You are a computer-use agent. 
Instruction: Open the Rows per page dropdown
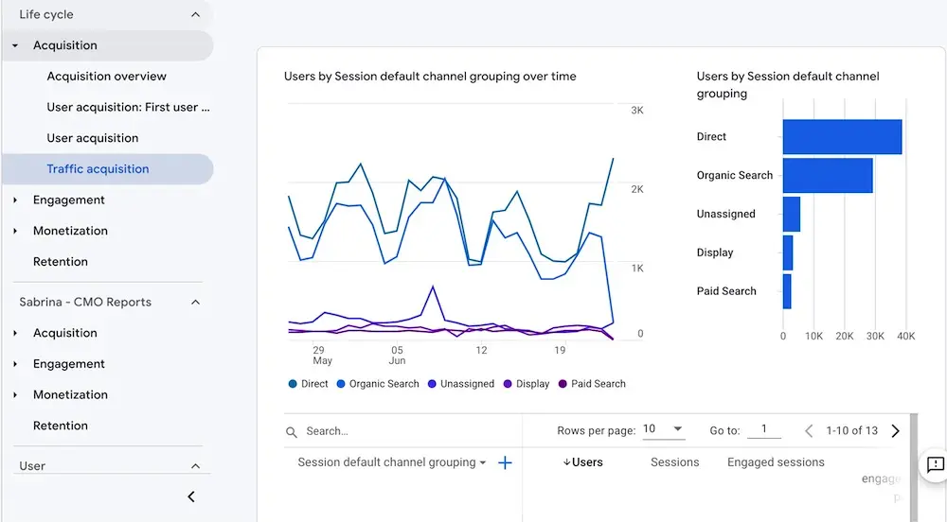pos(663,429)
